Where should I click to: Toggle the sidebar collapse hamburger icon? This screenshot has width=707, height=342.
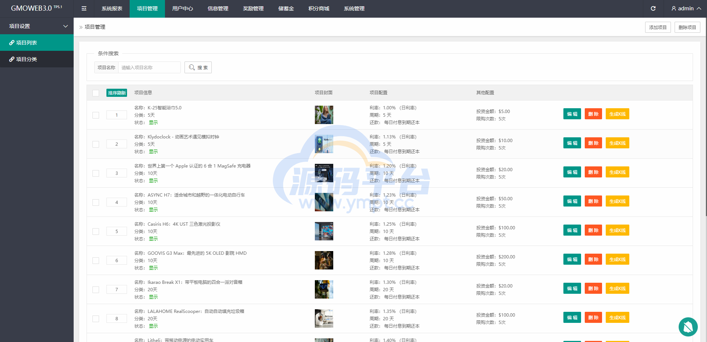point(84,8)
